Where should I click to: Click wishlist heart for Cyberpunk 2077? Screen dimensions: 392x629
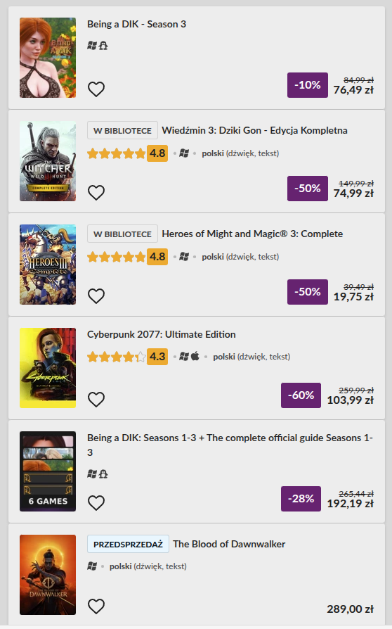[96, 400]
